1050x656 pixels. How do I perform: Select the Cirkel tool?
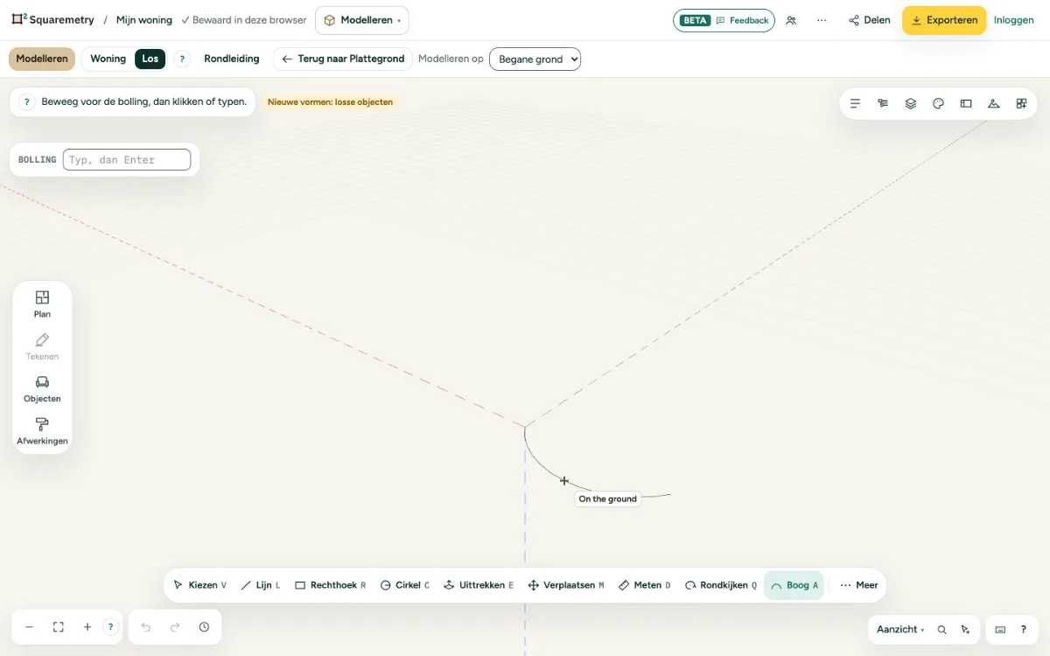pos(405,585)
